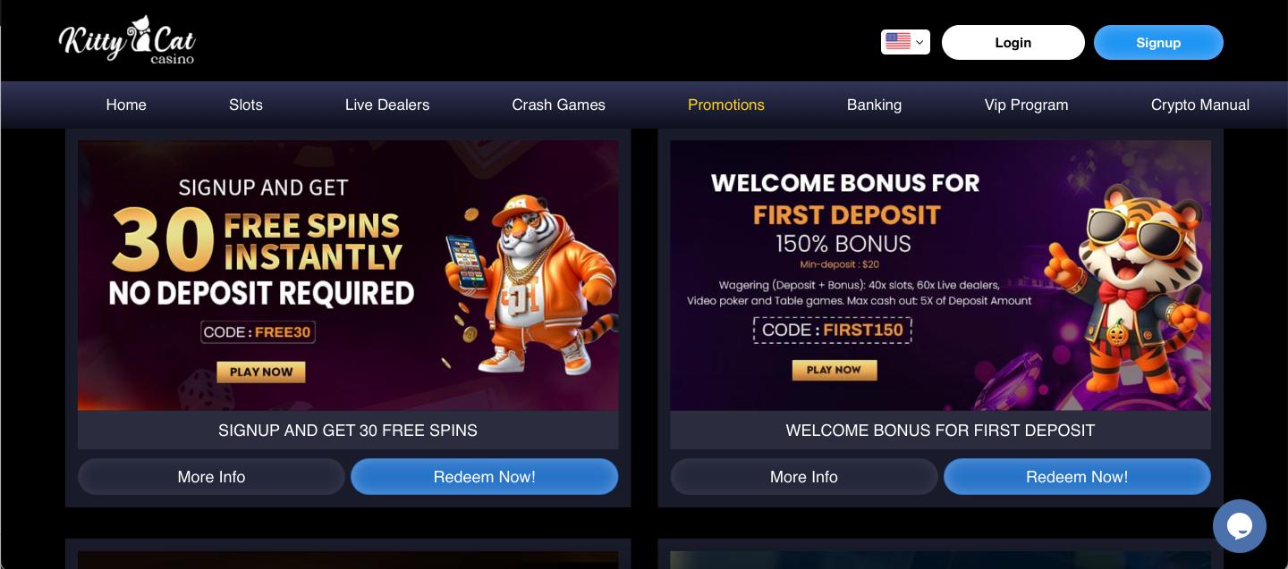Click More Info for 30 free spins
Image resolution: width=1288 pixels, height=569 pixels.
[x=211, y=477]
